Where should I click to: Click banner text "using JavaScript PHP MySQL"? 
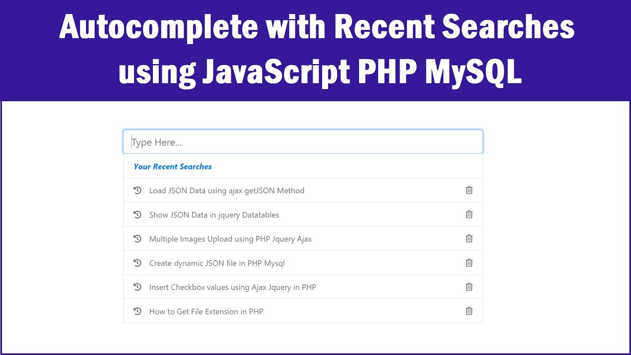point(320,72)
